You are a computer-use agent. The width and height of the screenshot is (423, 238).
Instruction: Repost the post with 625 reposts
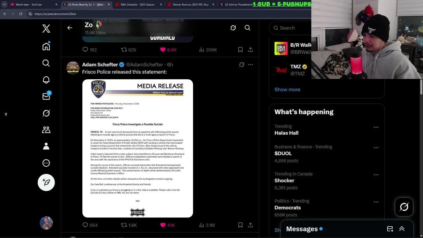(129, 50)
